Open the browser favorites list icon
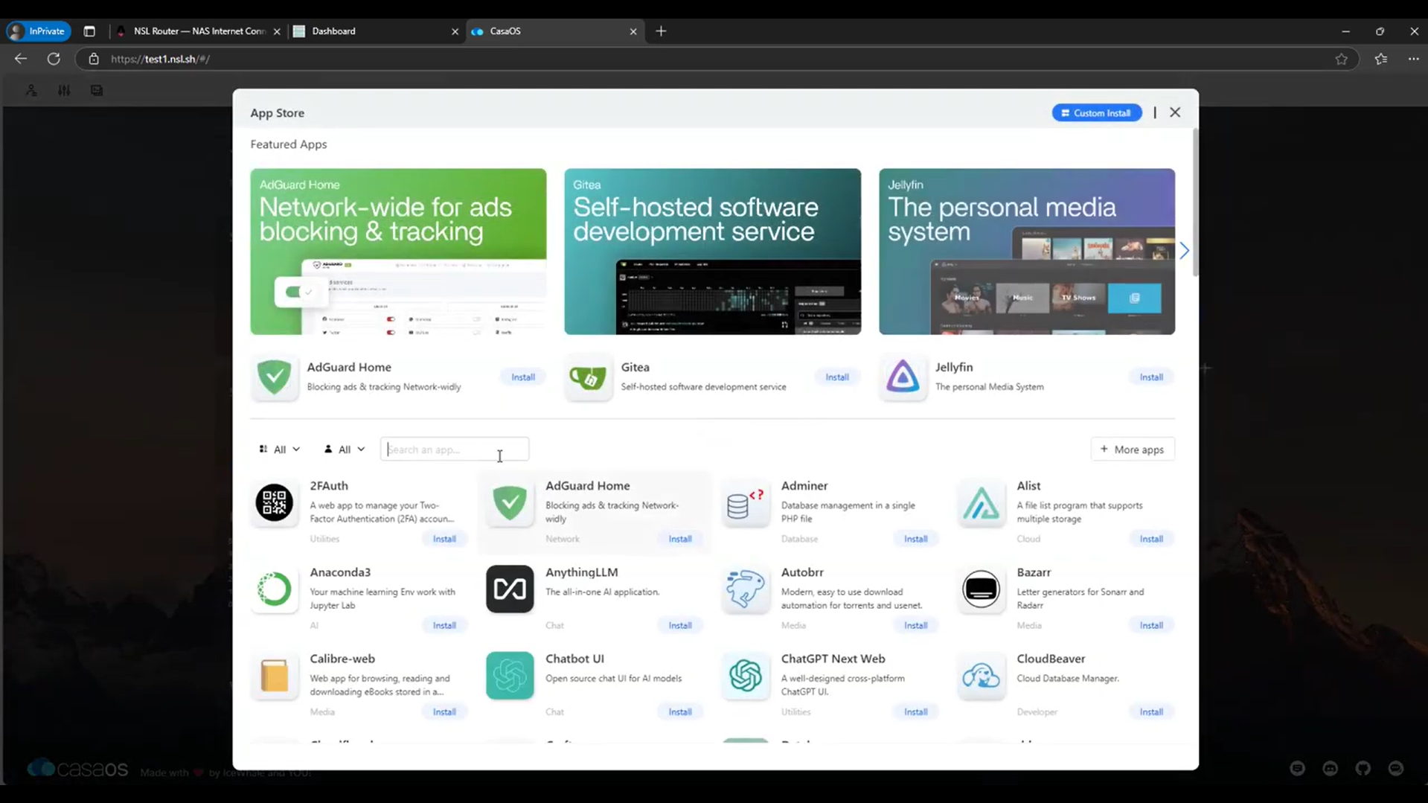The width and height of the screenshot is (1428, 803). (x=1381, y=59)
